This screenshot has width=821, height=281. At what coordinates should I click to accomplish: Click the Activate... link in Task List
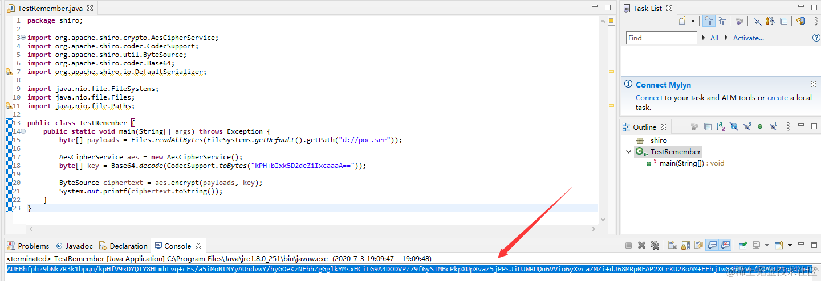click(748, 38)
